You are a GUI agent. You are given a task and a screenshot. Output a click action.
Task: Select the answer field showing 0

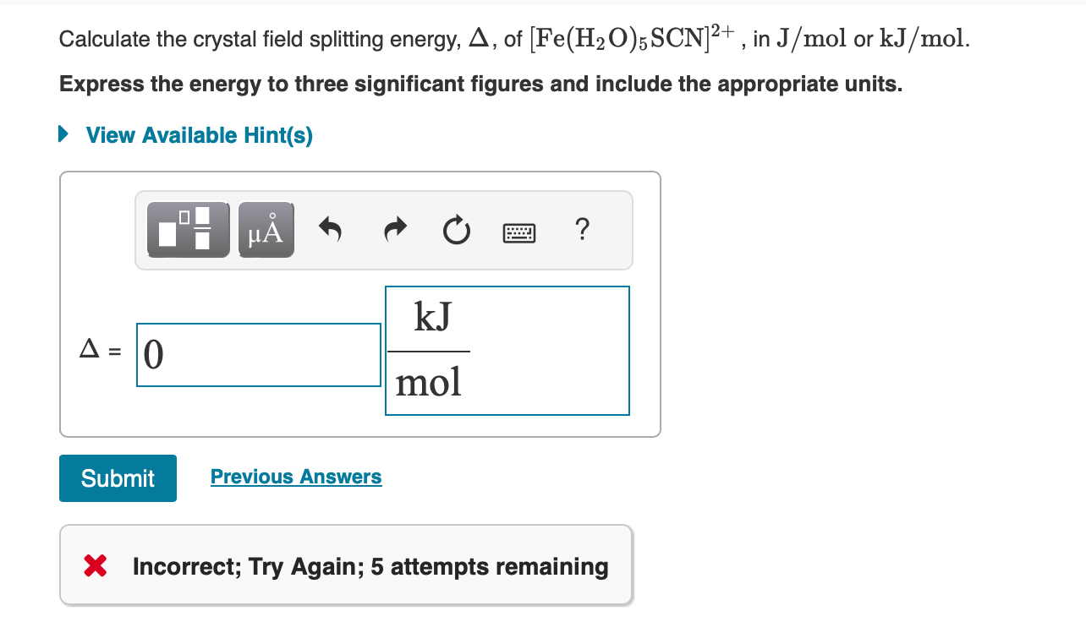[258, 354]
